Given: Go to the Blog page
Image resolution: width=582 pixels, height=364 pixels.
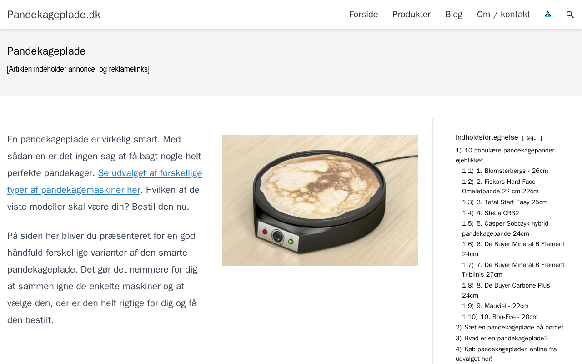Looking at the screenshot, I should coord(454,15).
